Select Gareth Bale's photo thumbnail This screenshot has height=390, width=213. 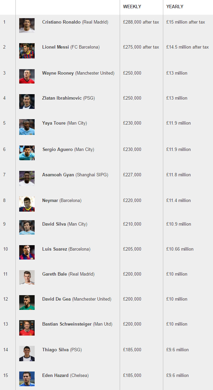tap(27, 277)
